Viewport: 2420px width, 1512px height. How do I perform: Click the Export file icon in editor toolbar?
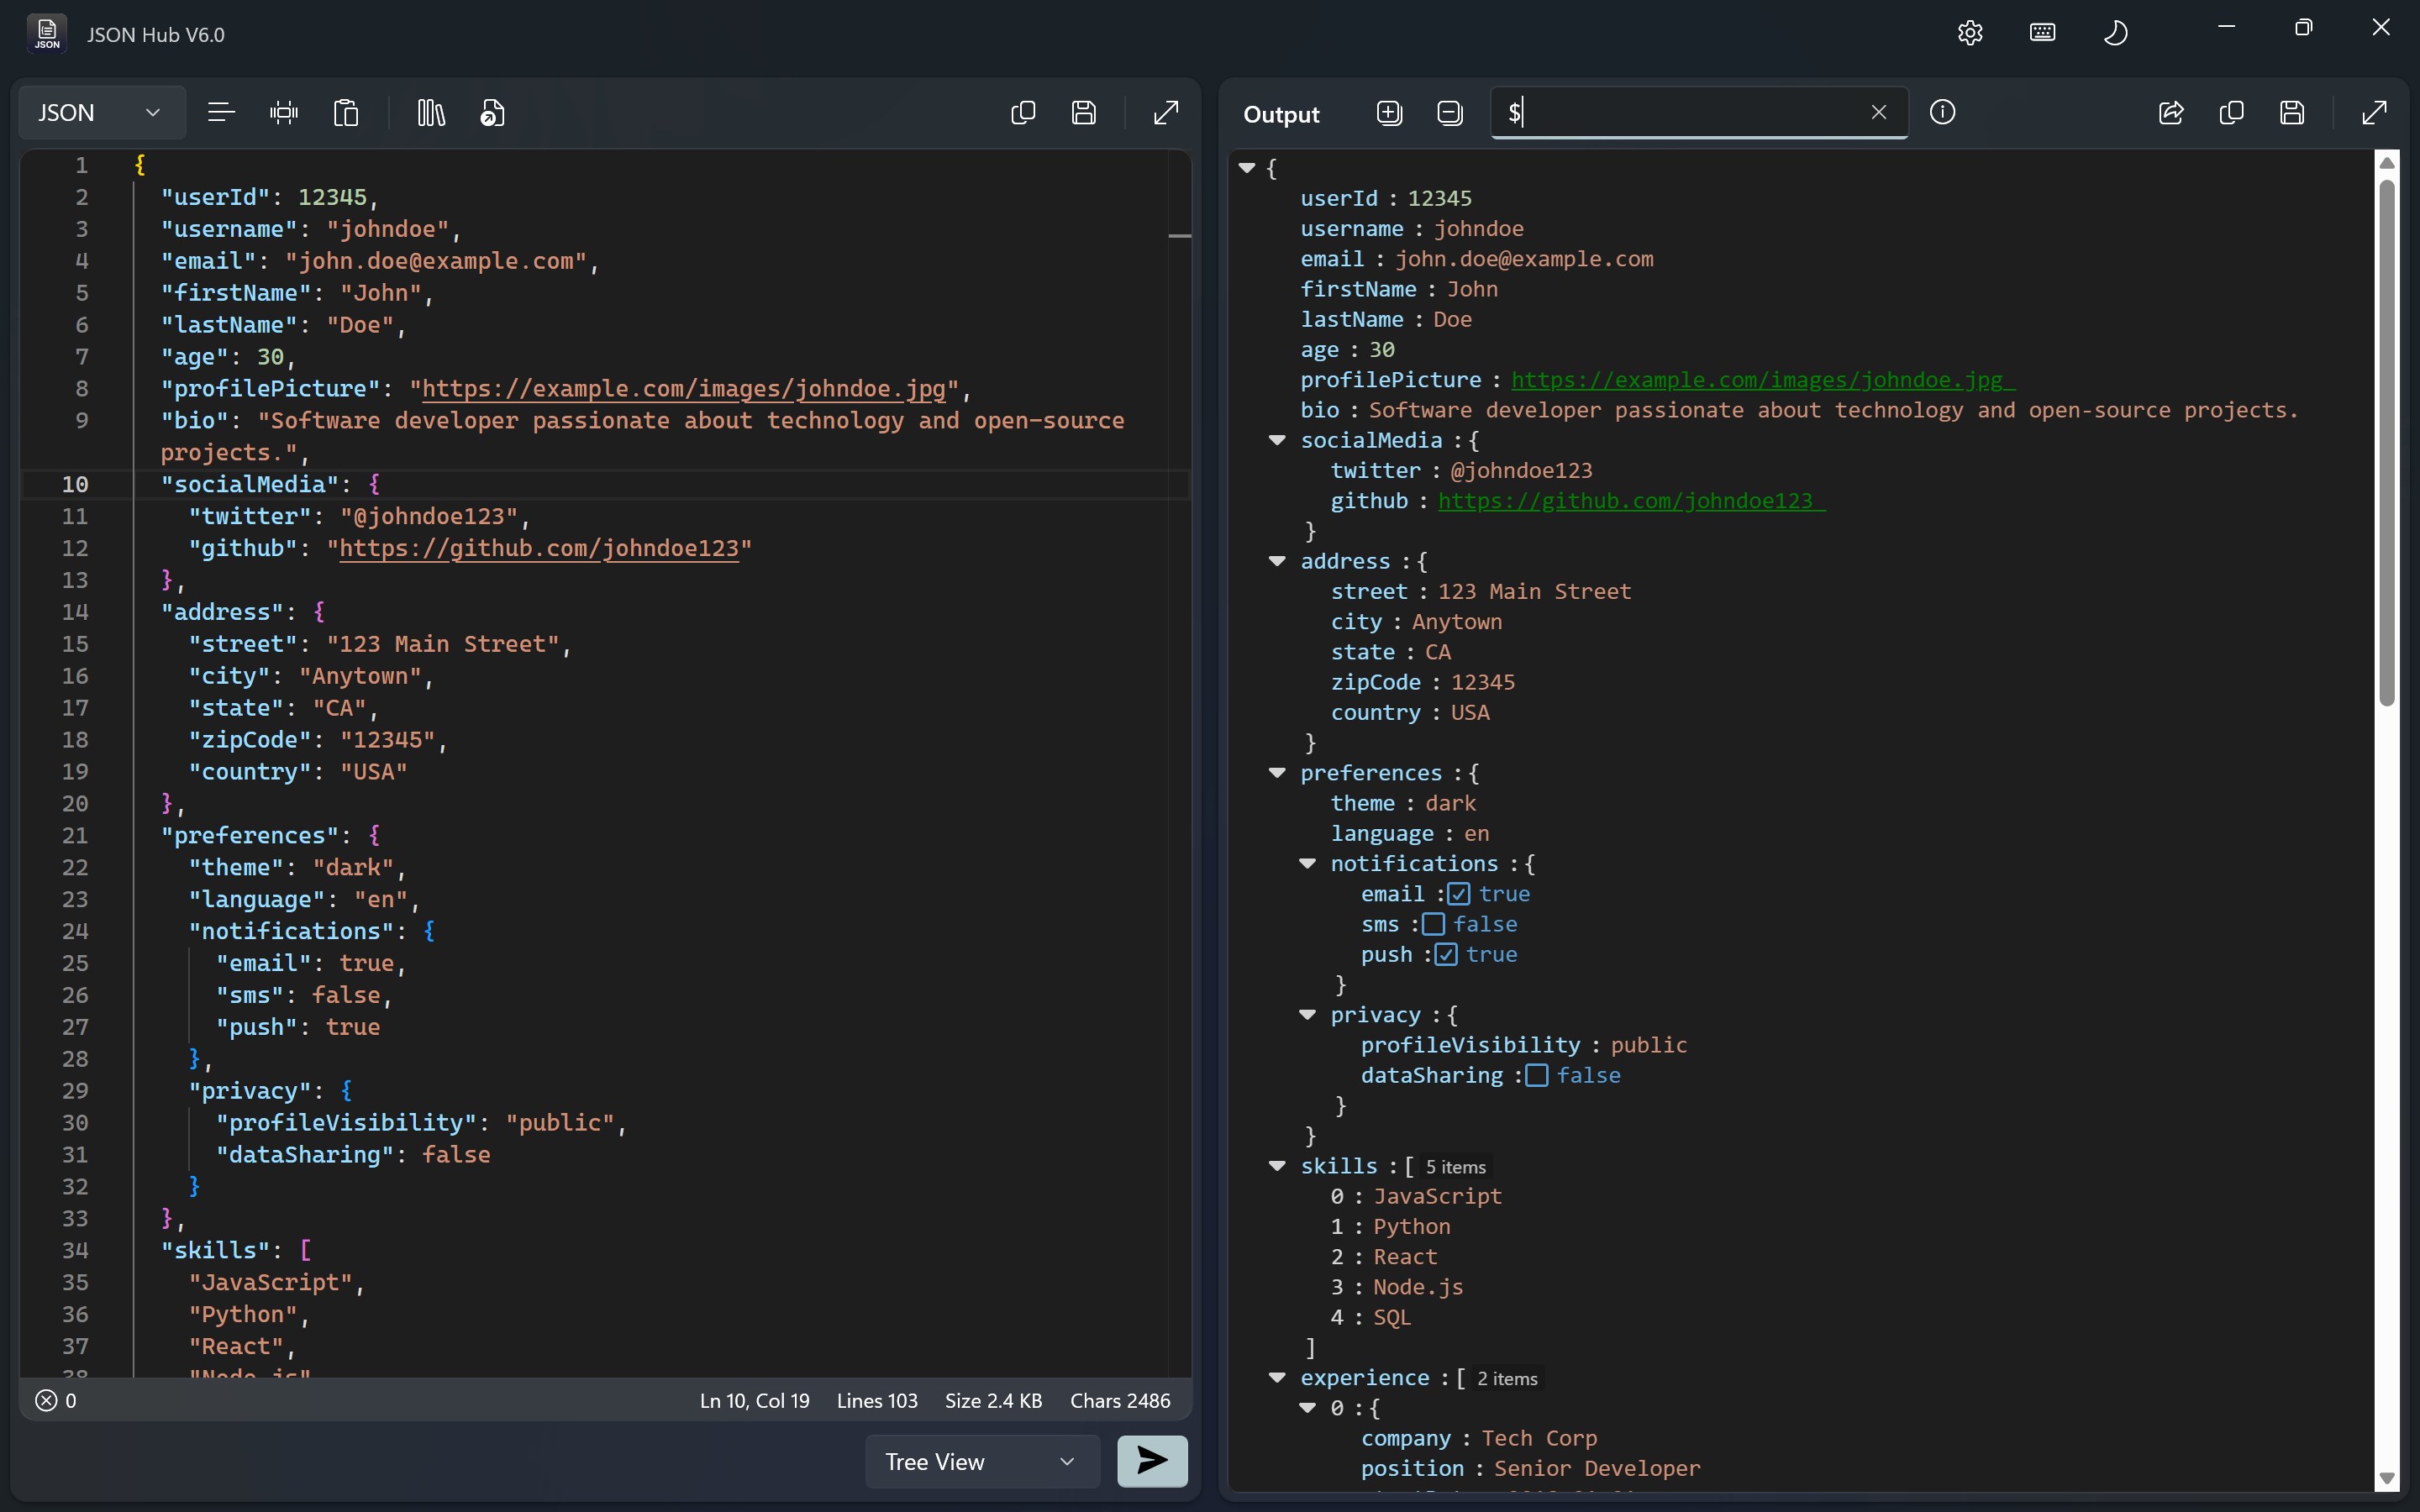[x=492, y=112]
